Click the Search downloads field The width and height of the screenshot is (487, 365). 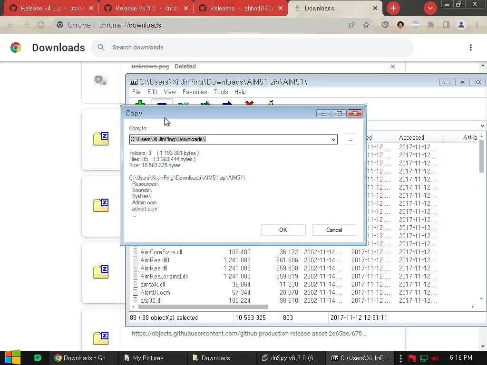[x=253, y=47]
